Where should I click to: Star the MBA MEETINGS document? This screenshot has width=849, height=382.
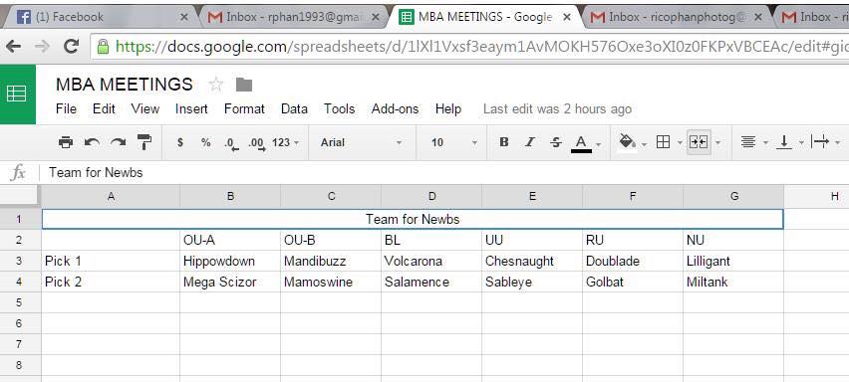click(216, 85)
